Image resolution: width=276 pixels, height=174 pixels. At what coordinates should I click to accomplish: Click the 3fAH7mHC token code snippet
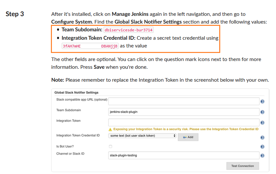90,46
